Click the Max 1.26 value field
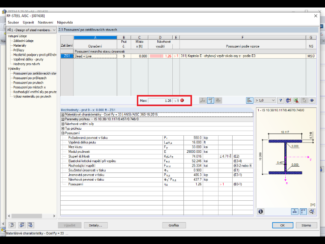This screenshot has height=244, width=325. coord(160,101)
